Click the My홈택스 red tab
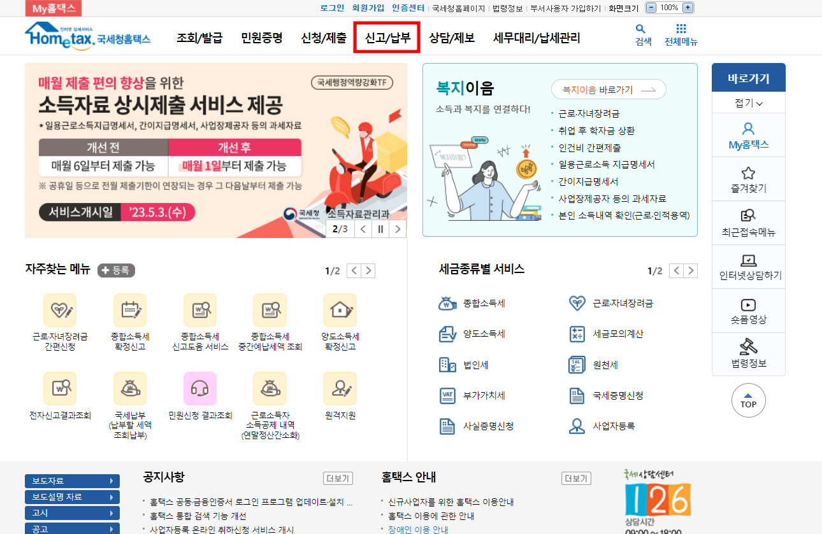 click(54, 8)
